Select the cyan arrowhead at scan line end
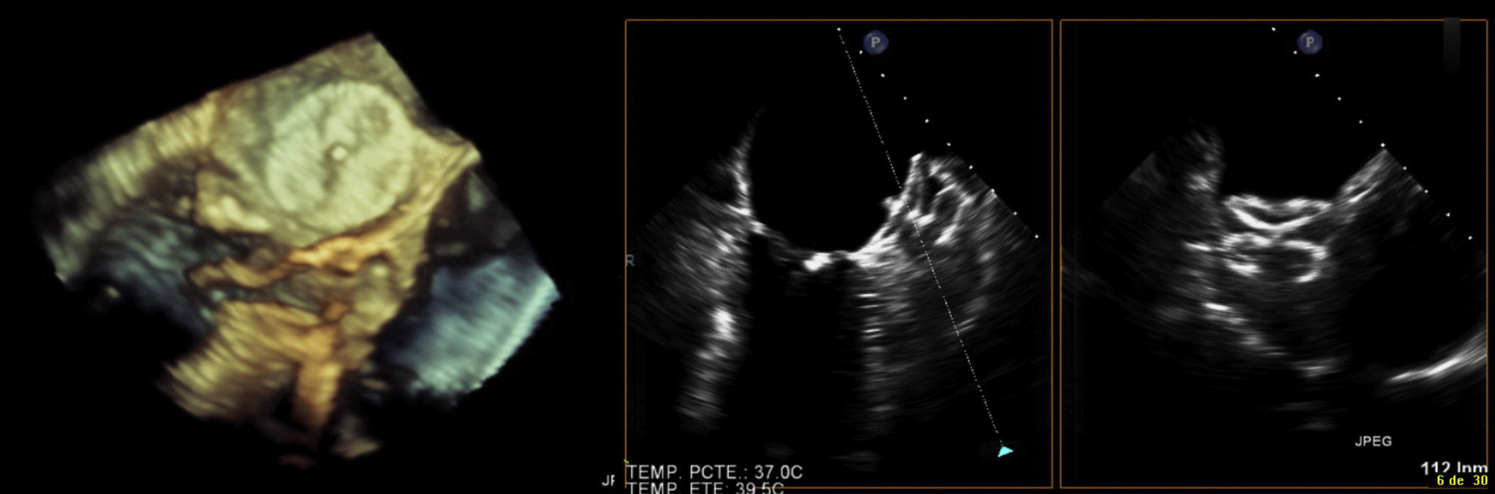 coord(1005,451)
